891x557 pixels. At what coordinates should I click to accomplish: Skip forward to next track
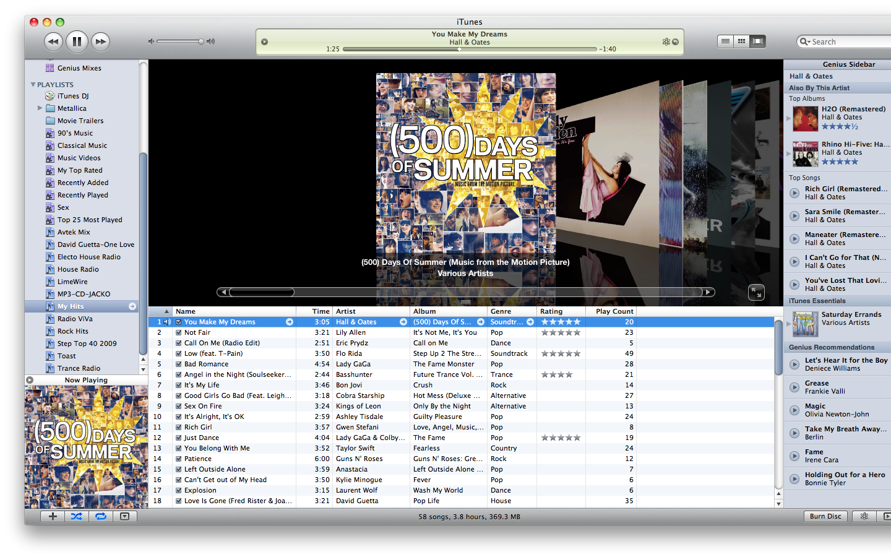tap(100, 41)
